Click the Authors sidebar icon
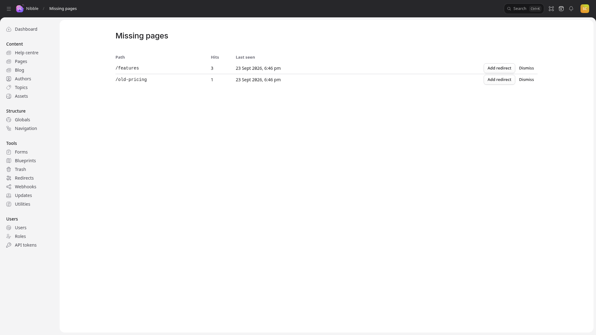This screenshot has width=596, height=335. coord(9,79)
